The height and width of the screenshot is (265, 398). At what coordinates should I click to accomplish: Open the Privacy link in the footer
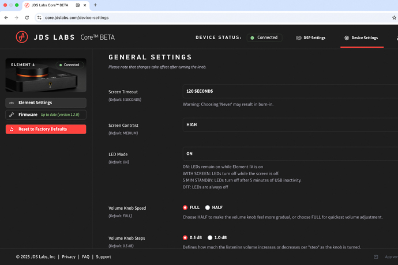point(69,257)
